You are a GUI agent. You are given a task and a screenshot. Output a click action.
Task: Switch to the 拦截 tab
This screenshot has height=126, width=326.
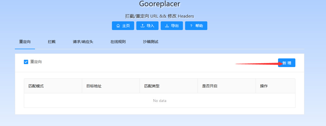click(52, 42)
